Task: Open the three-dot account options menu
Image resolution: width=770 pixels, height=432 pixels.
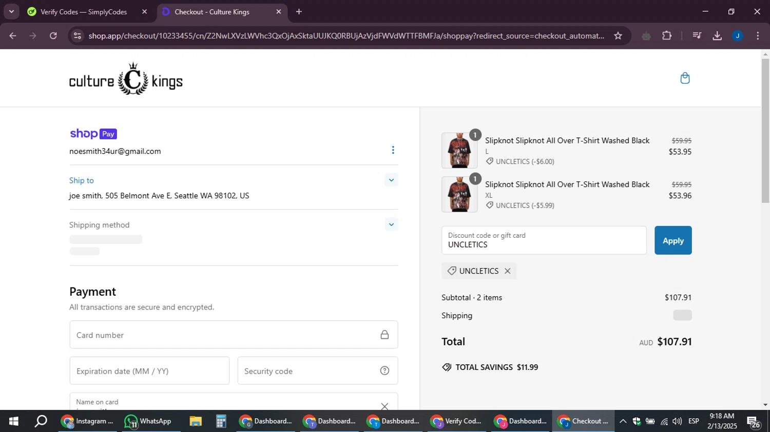Action: [x=393, y=150]
